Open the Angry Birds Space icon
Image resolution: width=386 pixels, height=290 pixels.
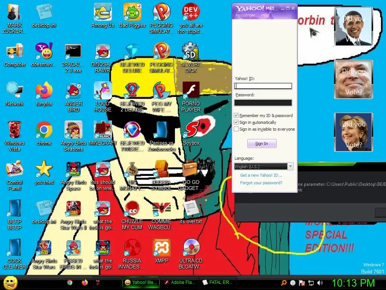[x=74, y=175]
